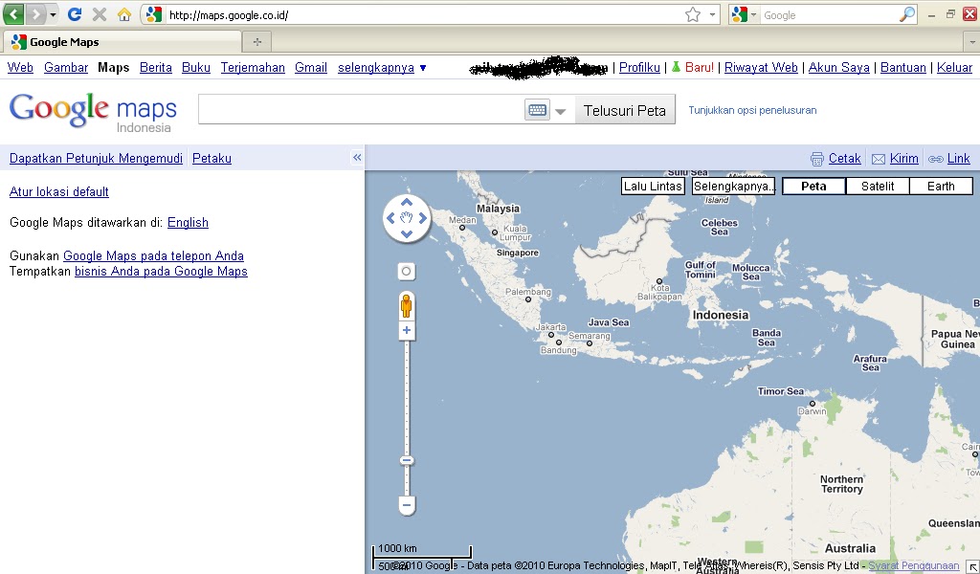Run search with the magnifying glass icon
The image size is (980, 574).
[x=907, y=14]
